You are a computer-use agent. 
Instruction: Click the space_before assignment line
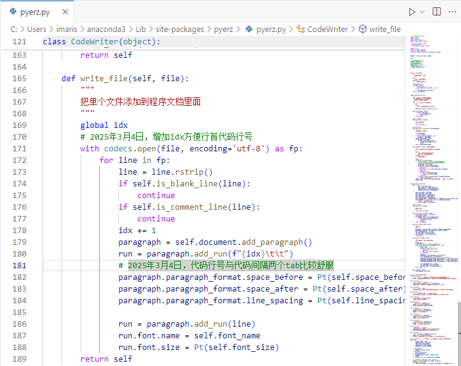coord(262,277)
